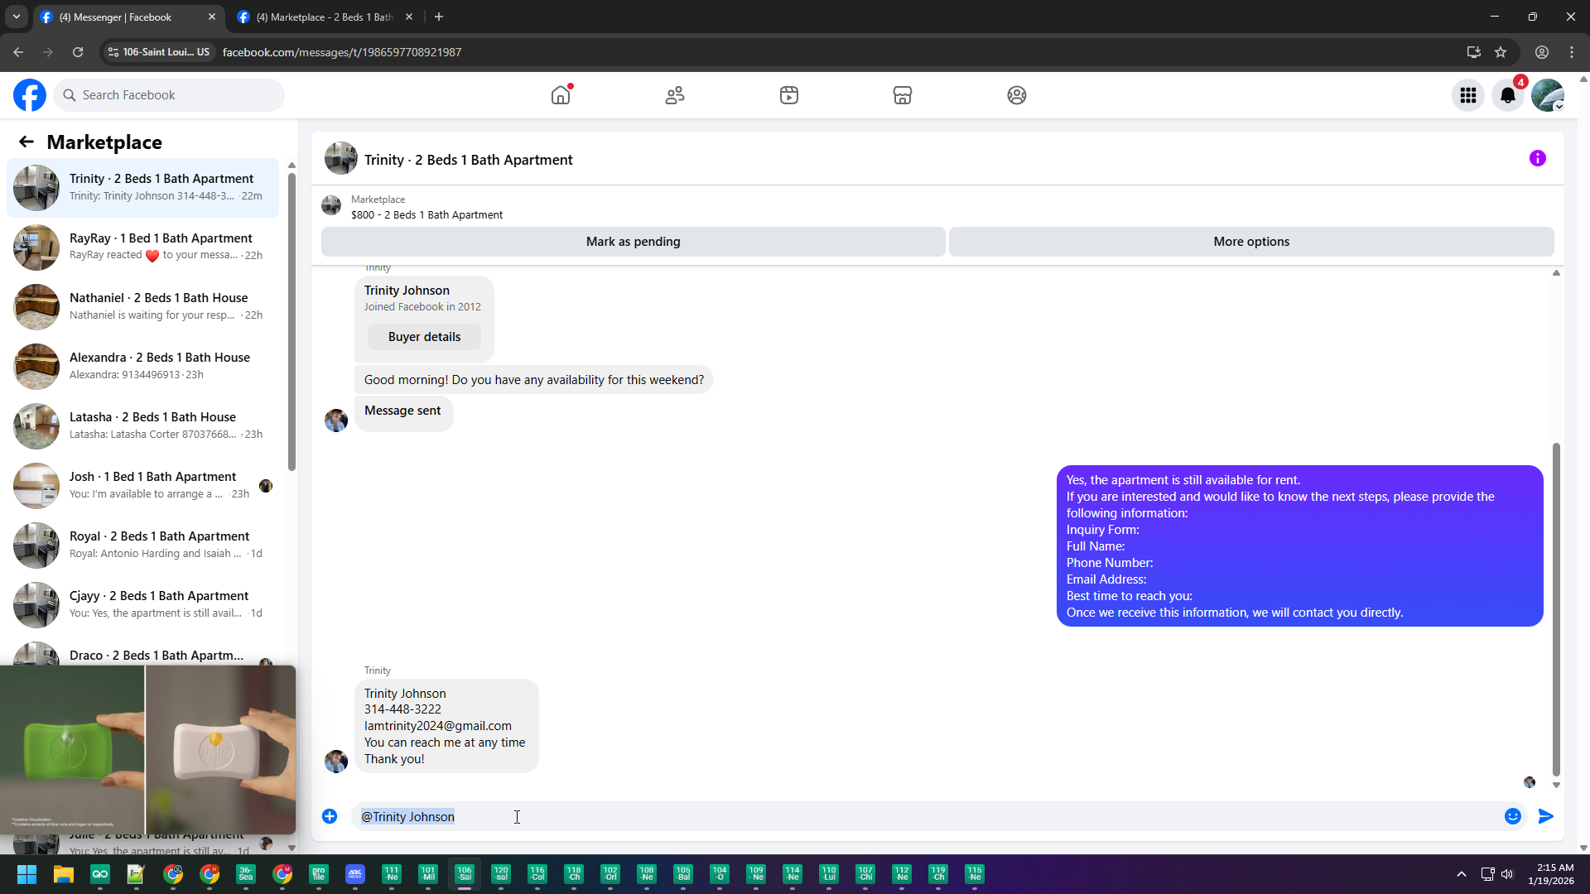Select Trinity 2 Beds 1 Bath Apartment chat
1590x894 pixels.
click(142, 187)
